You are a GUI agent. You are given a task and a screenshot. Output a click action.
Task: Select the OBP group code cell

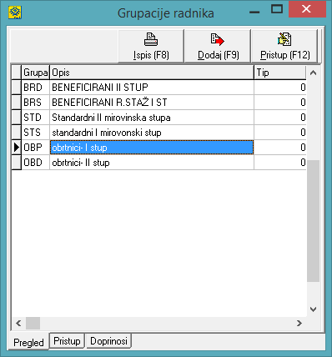pos(36,148)
